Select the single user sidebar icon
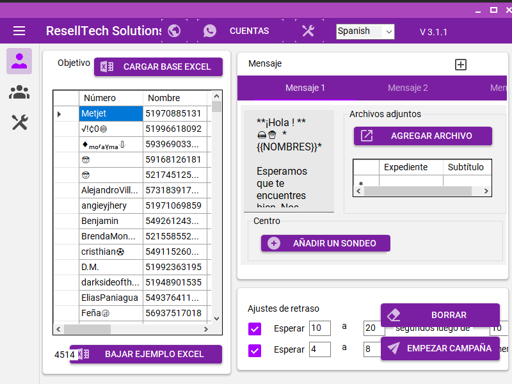 pos(19,61)
